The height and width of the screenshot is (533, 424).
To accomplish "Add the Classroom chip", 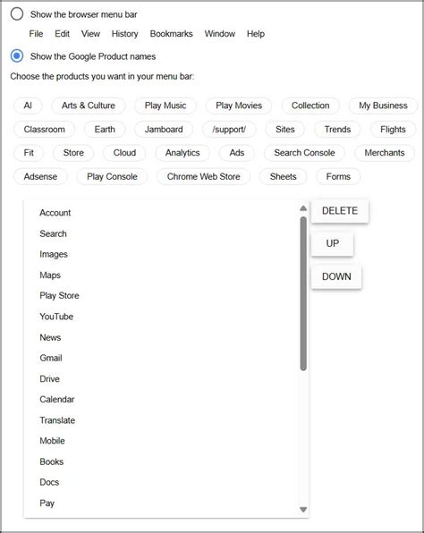I will (44, 129).
